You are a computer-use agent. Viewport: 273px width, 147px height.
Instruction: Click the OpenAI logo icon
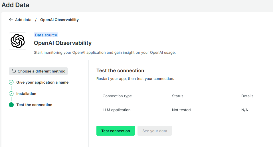(18, 41)
